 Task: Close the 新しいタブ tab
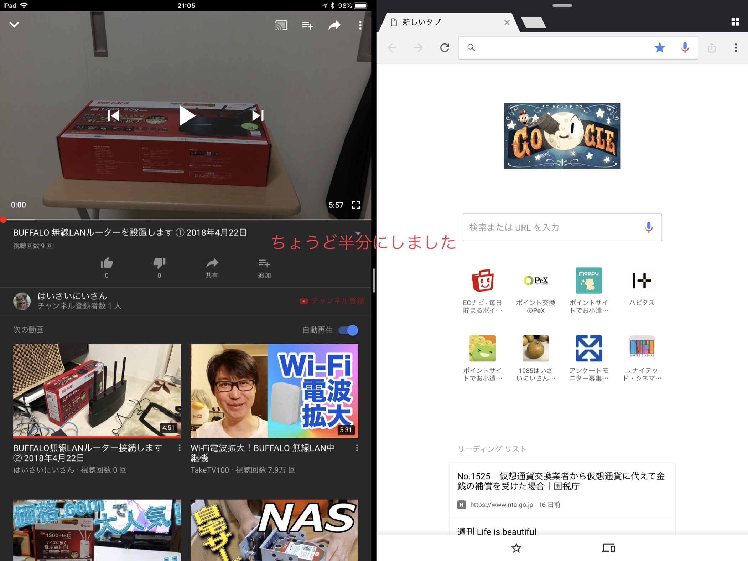tap(507, 22)
